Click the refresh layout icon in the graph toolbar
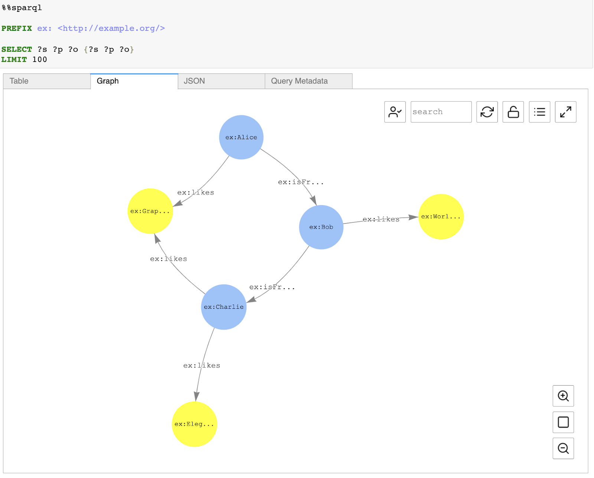The width and height of the screenshot is (594, 478). 487,112
